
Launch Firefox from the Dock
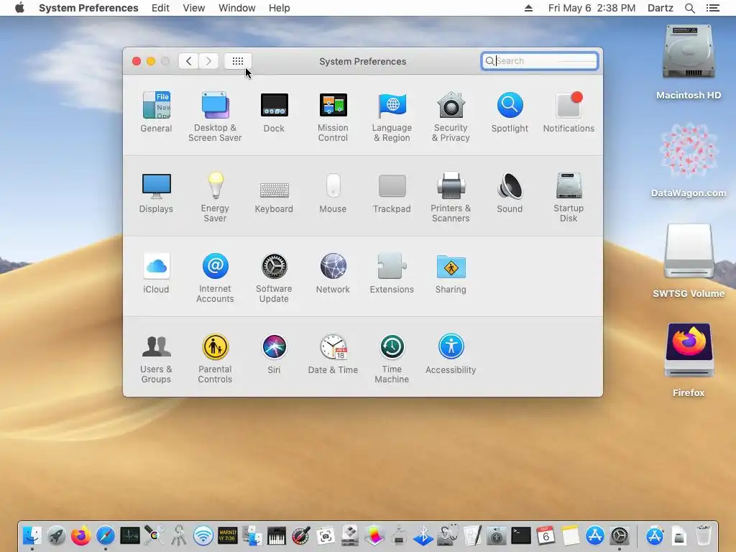80,535
